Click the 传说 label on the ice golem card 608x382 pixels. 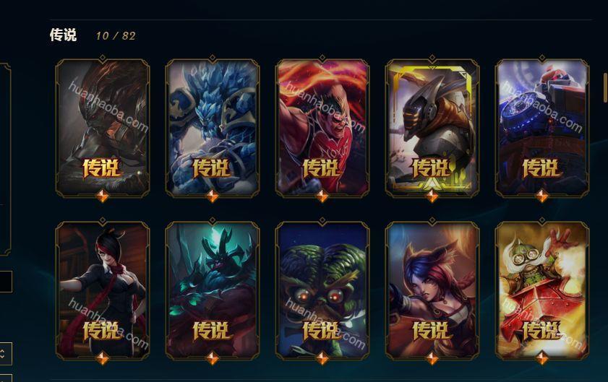tap(212, 168)
